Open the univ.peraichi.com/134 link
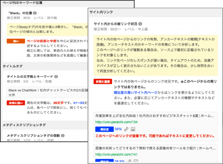Viewport: 223px width, 164px height. [x=111, y=122]
